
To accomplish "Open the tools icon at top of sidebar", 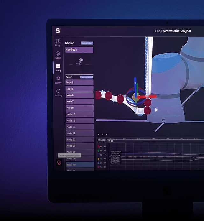I will [x=58, y=41].
